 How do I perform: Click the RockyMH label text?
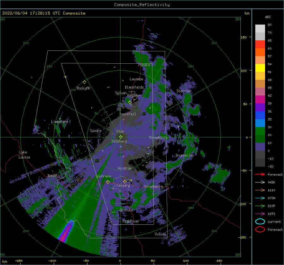coord(83,88)
